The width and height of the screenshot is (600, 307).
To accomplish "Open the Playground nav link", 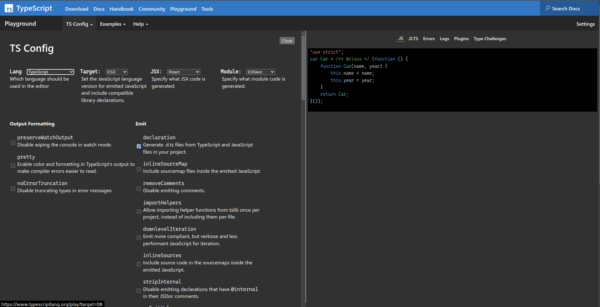I will (183, 9).
